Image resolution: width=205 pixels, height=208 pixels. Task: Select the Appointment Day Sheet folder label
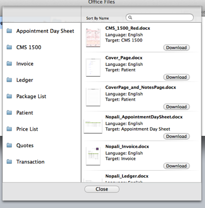[45, 31]
